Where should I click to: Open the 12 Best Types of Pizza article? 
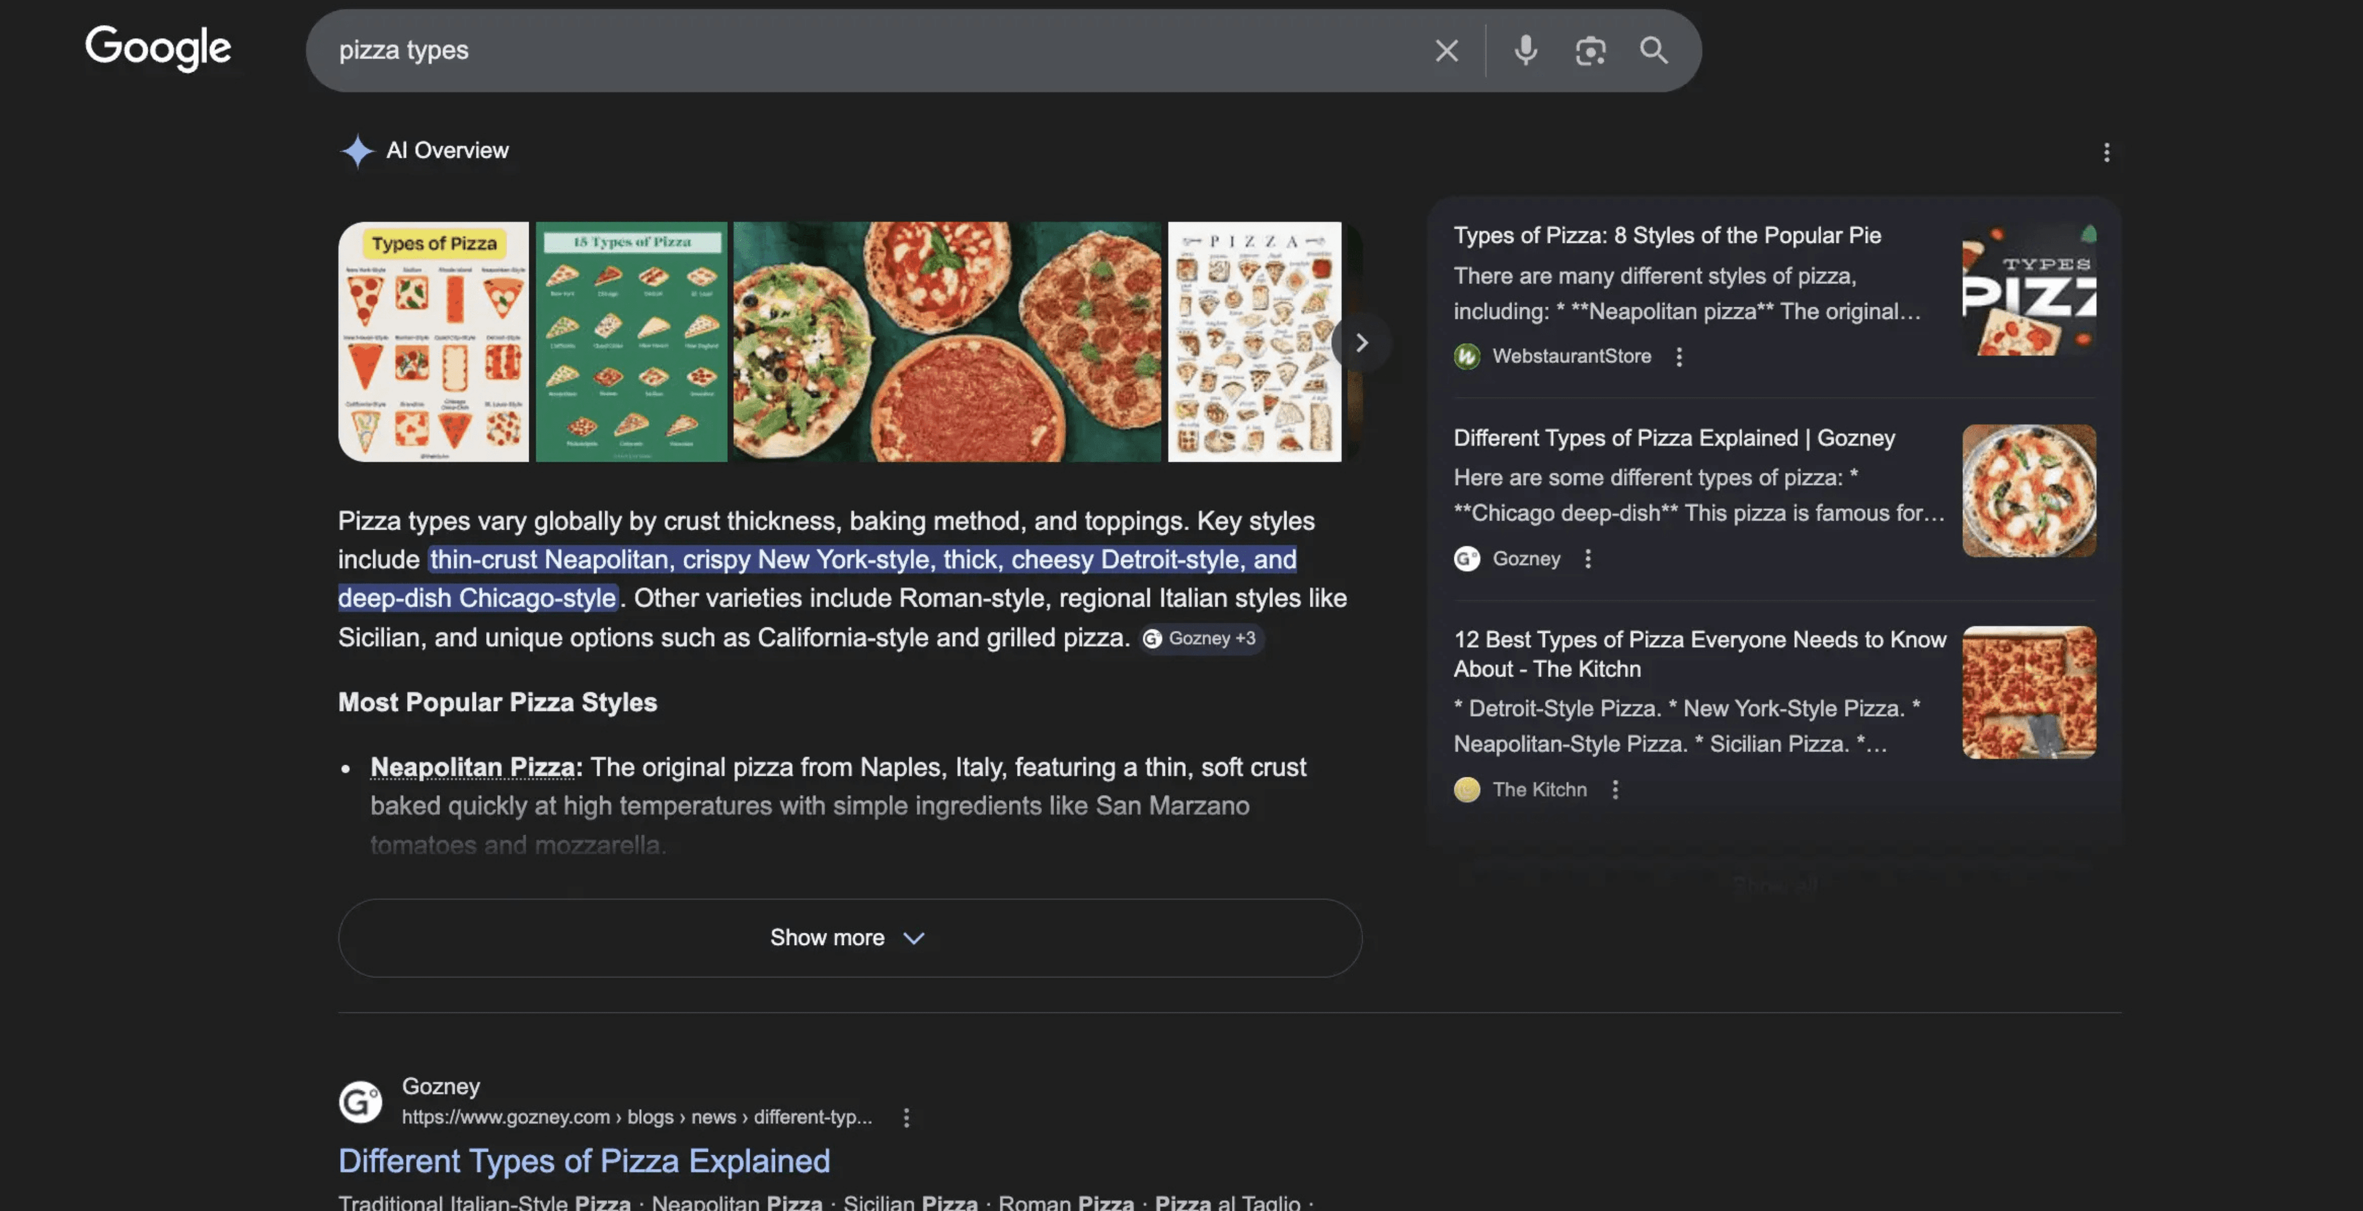point(1699,654)
